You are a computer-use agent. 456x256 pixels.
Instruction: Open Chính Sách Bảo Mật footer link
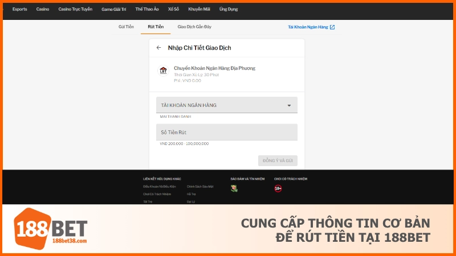[200, 187]
